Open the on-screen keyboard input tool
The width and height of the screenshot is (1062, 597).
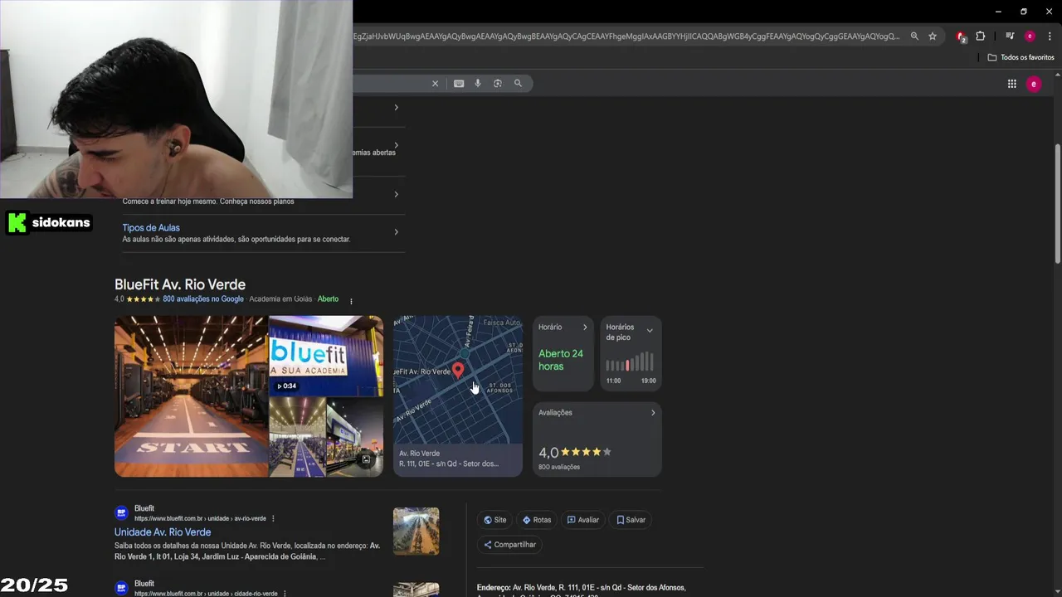tap(459, 83)
